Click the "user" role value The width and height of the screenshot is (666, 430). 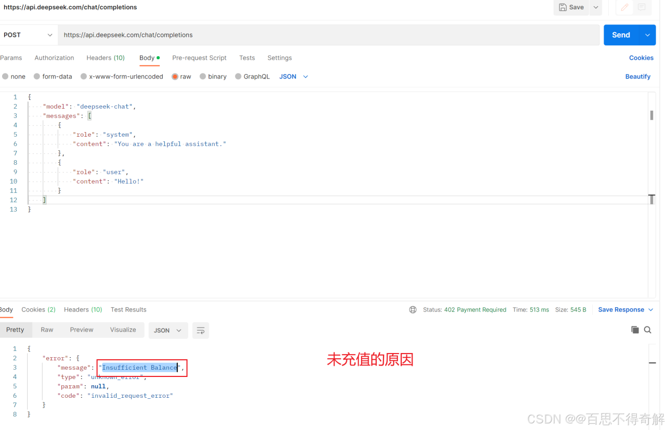[x=114, y=172]
